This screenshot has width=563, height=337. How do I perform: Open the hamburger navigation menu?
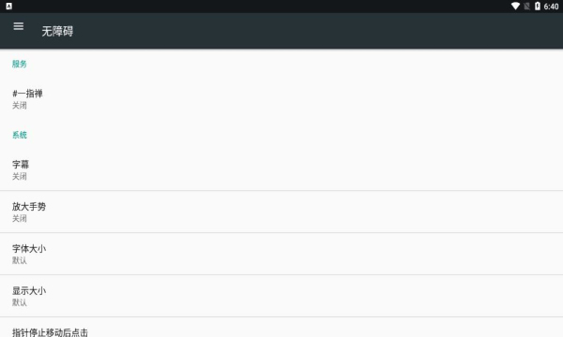[x=19, y=26]
